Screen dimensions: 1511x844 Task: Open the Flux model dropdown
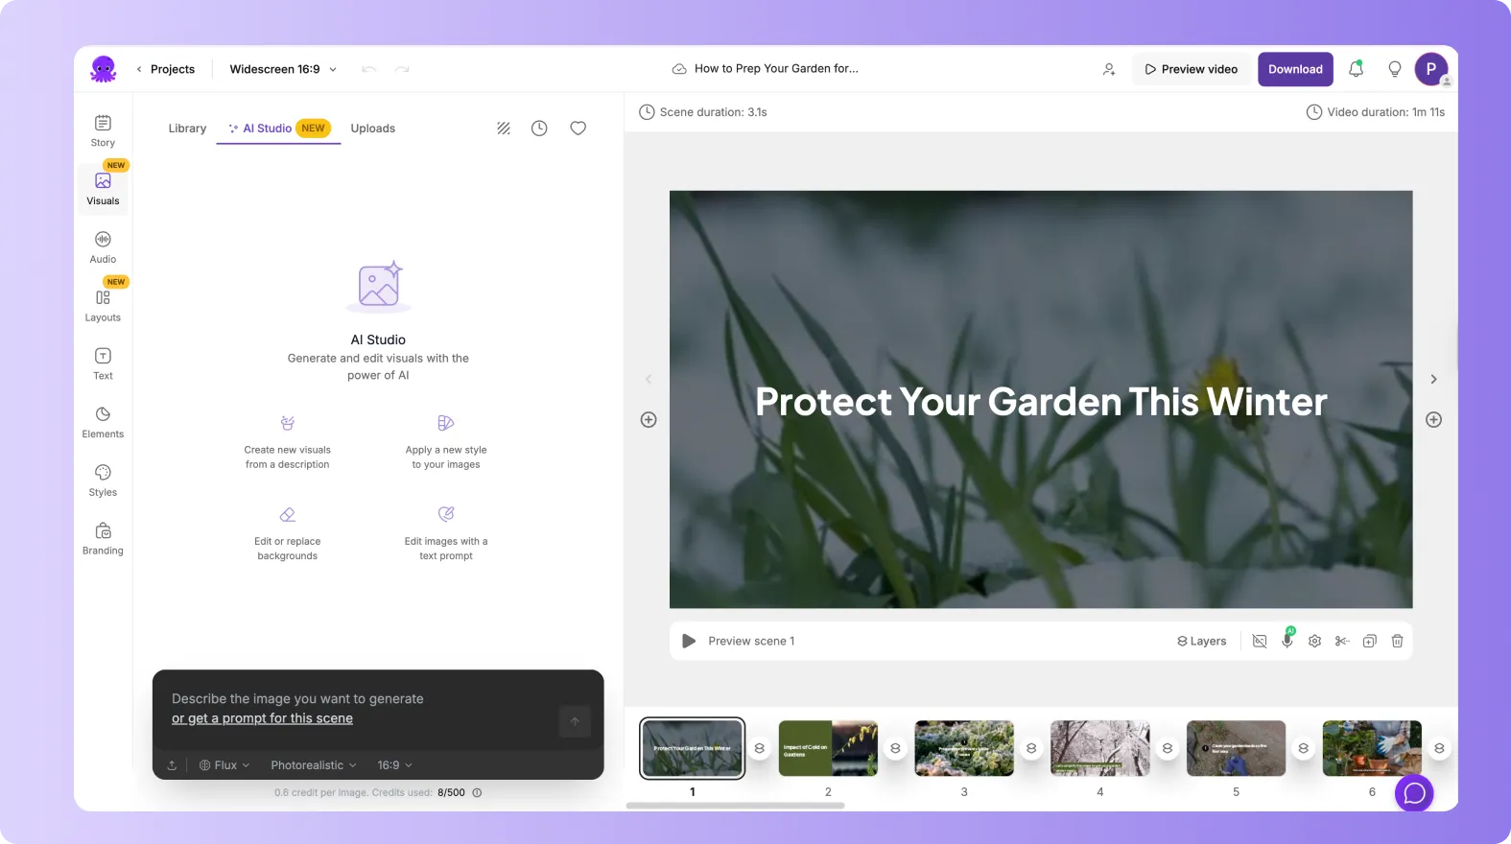tap(224, 765)
